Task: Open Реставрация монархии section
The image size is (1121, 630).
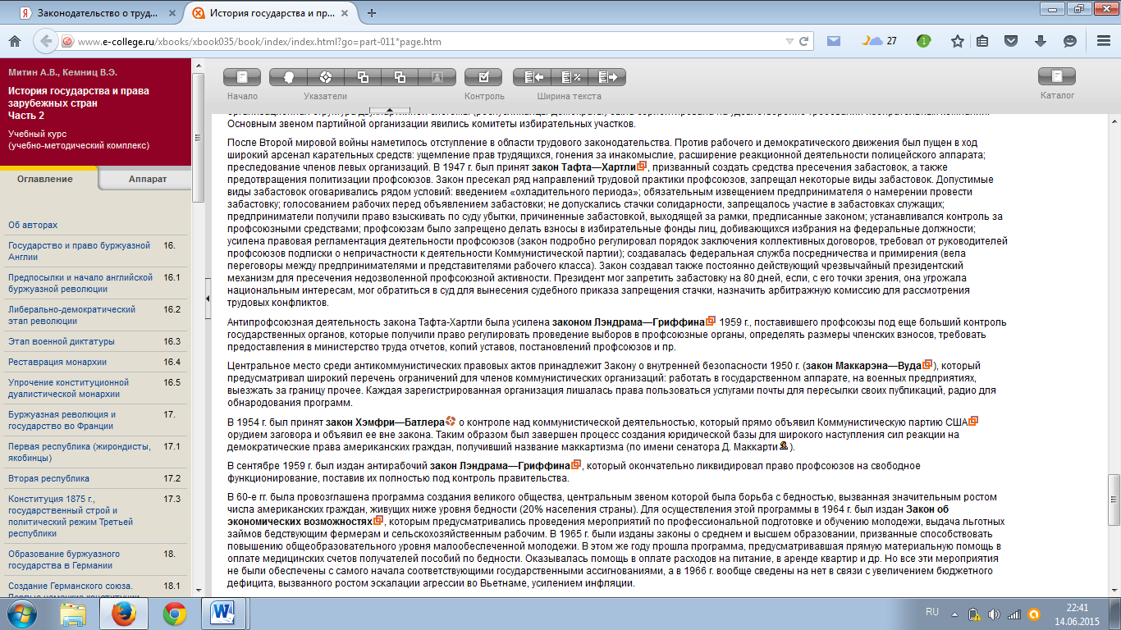Action: pyautogui.click(x=57, y=362)
